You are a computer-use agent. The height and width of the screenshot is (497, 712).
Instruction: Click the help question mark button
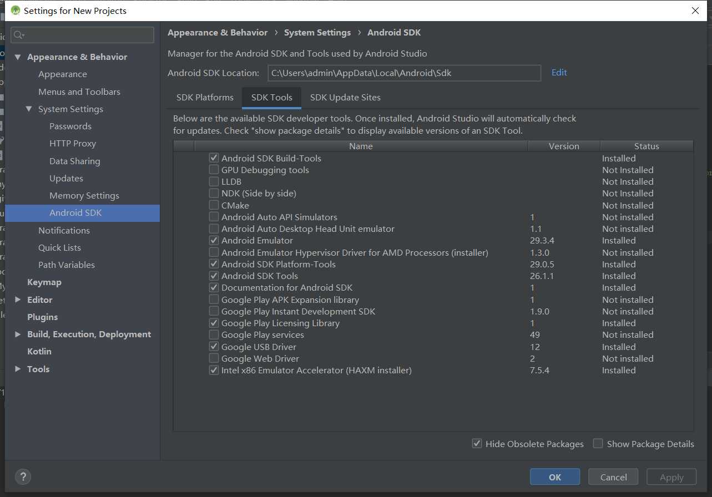(23, 476)
